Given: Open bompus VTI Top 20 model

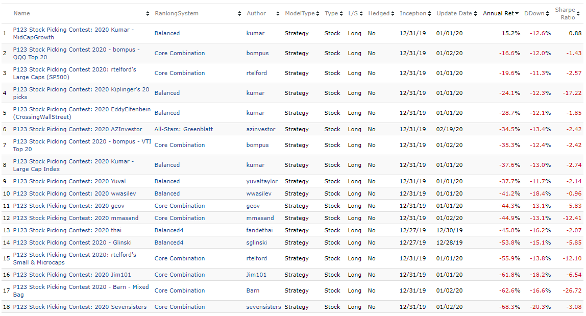Looking at the screenshot, I should click(82, 145).
